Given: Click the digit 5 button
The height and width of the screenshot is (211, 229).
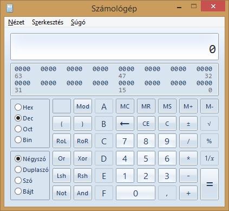Looking at the screenshot, I should 146,158.
